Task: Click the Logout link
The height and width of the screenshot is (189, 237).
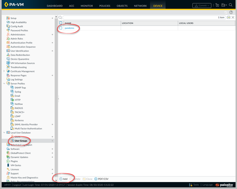Action: tap(18, 185)
